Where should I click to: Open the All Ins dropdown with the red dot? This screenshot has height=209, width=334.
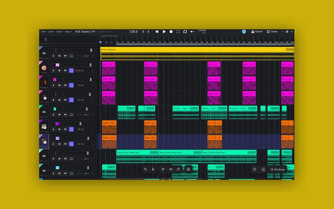pos(85,71)
